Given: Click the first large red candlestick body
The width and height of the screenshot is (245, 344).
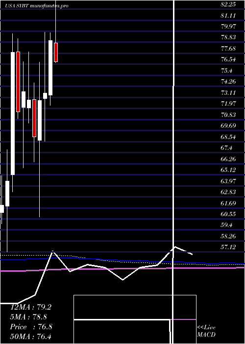Looking at the screenshot, I should 18,82.
